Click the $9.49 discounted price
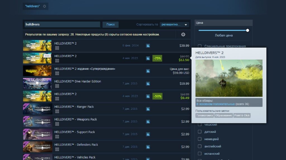This screenshot has height=160, width=286. 185,98
